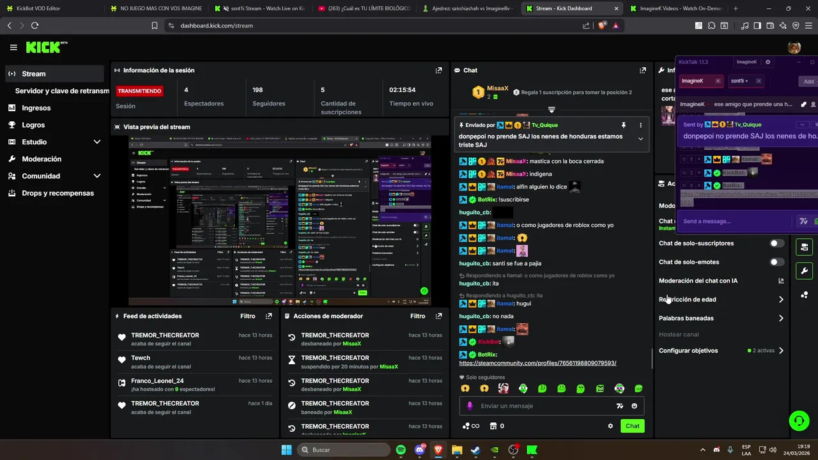Expand the pinned message chevron
Screen dimensions: 818x460
pos(640,139)
